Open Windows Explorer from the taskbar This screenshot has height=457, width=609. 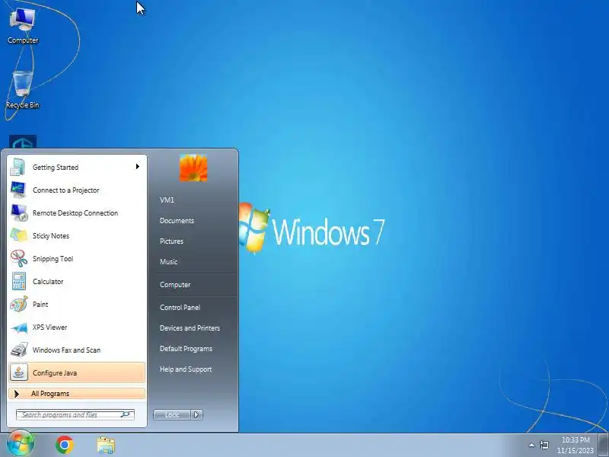[106, 446]
